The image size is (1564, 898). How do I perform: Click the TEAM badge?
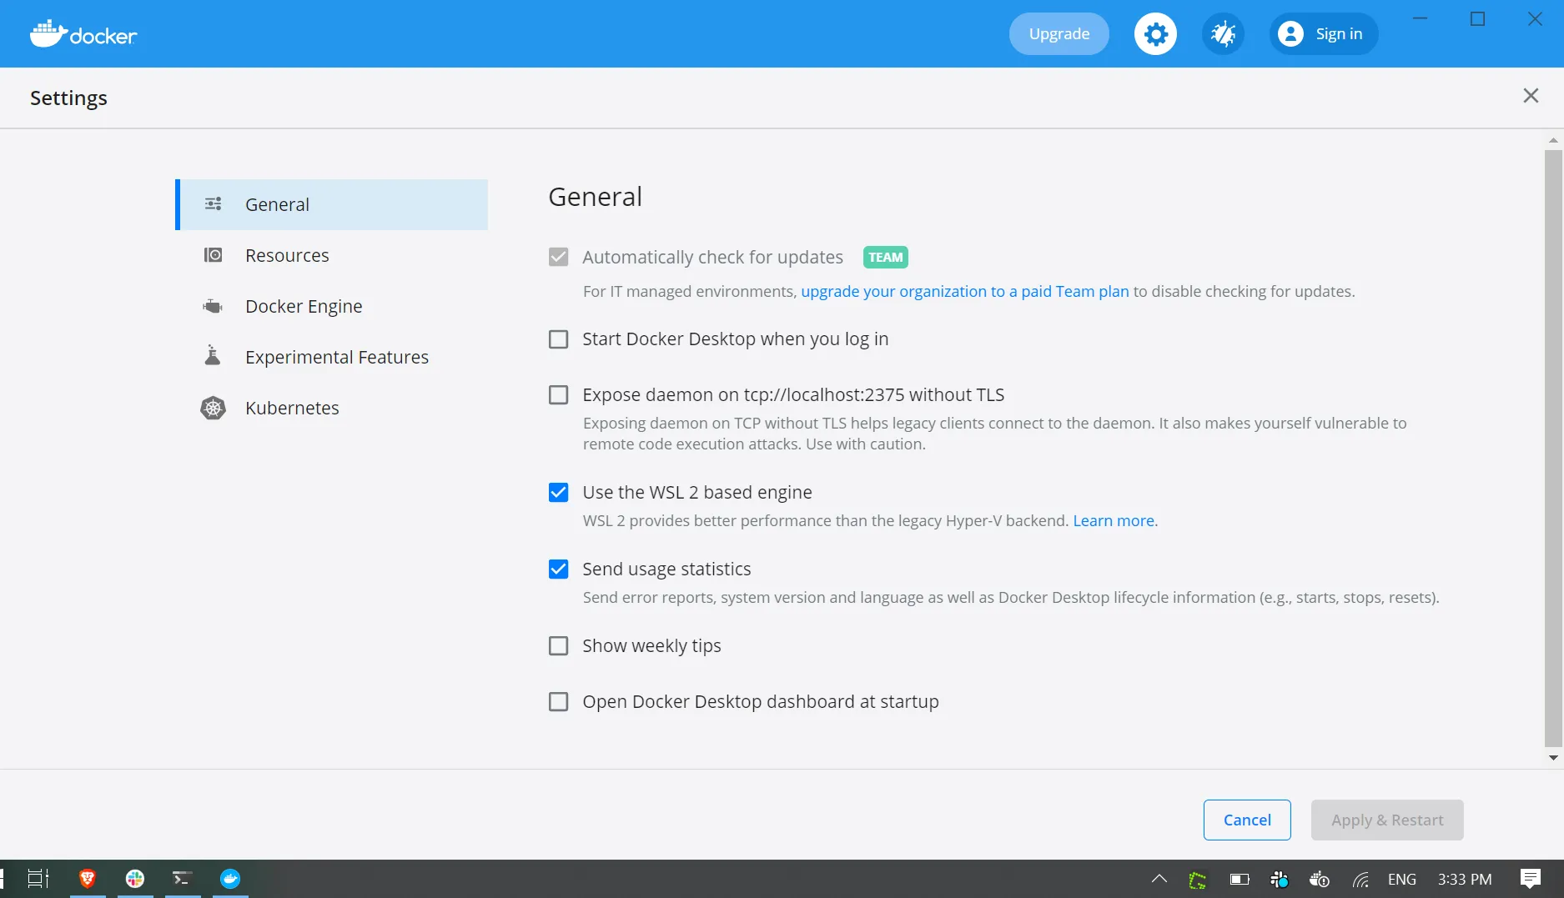click(886, 257)
